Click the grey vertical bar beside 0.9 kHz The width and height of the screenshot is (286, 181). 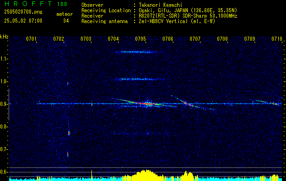coord(9,105)
